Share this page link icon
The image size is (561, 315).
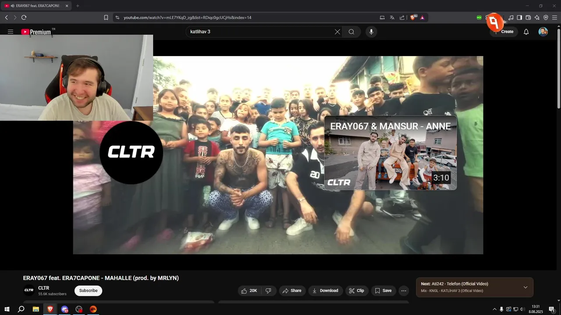pyautogui.click(x=402, y=17)
